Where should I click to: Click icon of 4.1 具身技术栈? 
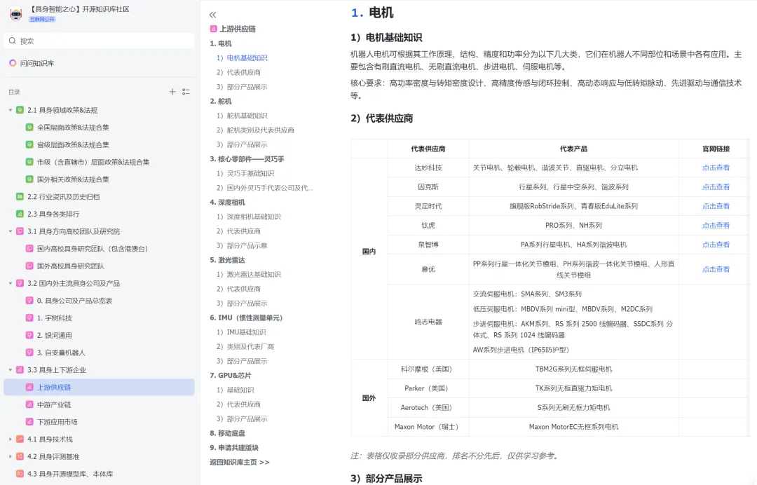point(20,439)
